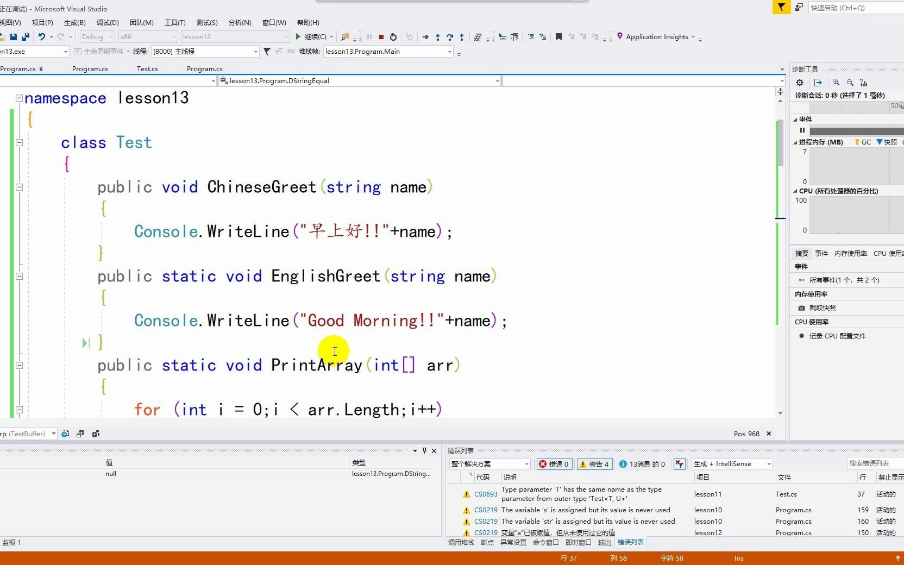Viewport: 904px width, 565px height.
Task: Step Over the current statement
Action: pos(450,37)
